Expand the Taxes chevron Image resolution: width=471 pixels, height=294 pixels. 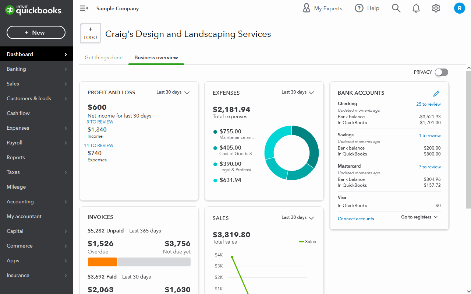pyautogui.click(x=65, y=172)
